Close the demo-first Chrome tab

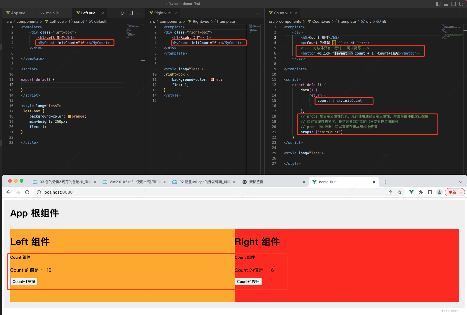[374, 182]
